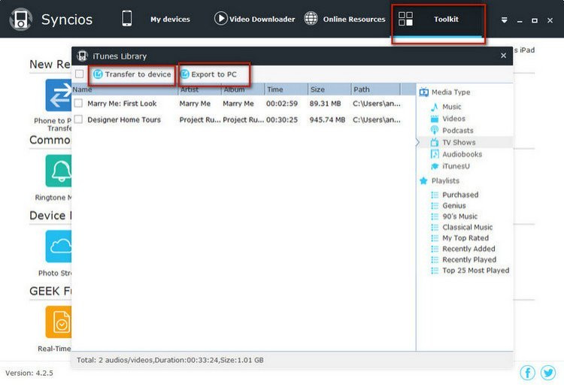
Task: Select Audiobooks media type
Action: pos(462,154)
